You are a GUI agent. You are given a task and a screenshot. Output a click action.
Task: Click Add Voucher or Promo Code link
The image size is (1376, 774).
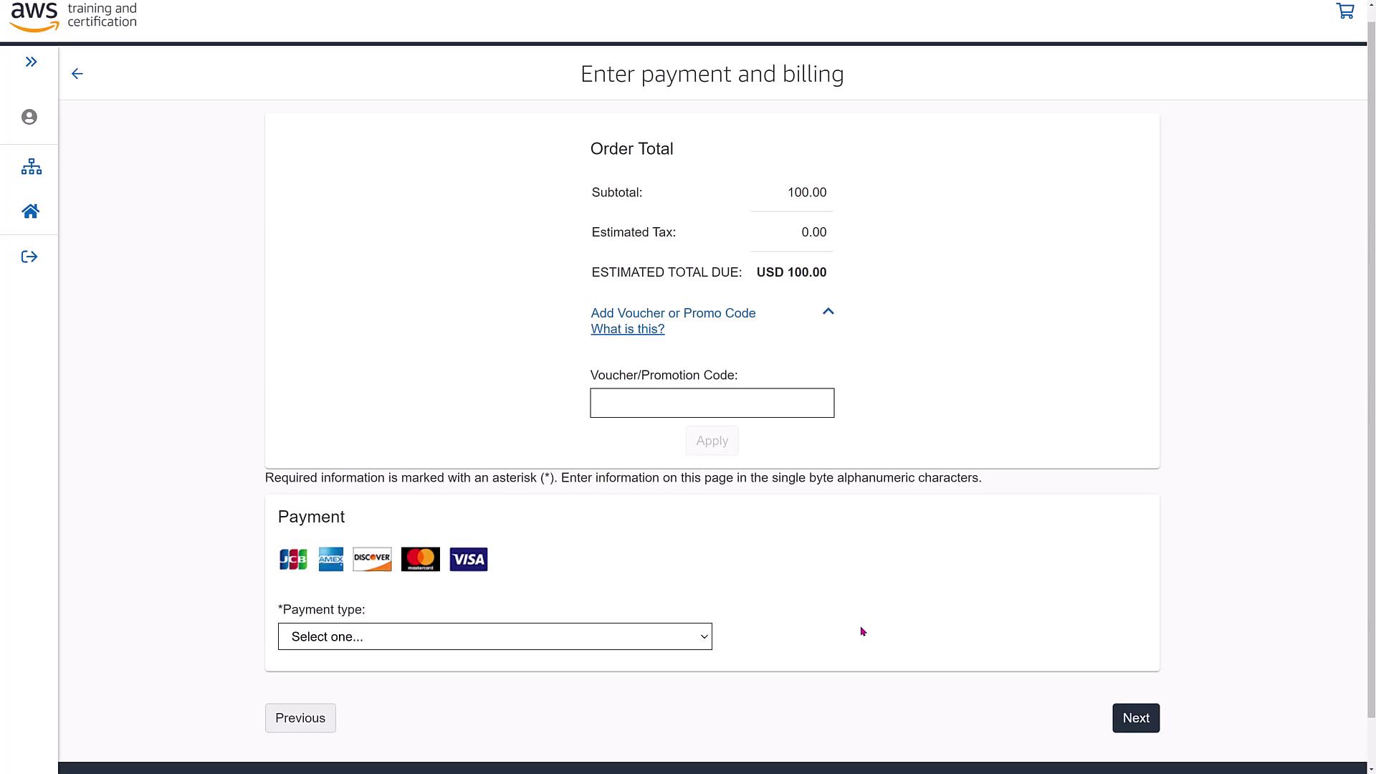tap(673, 313)
